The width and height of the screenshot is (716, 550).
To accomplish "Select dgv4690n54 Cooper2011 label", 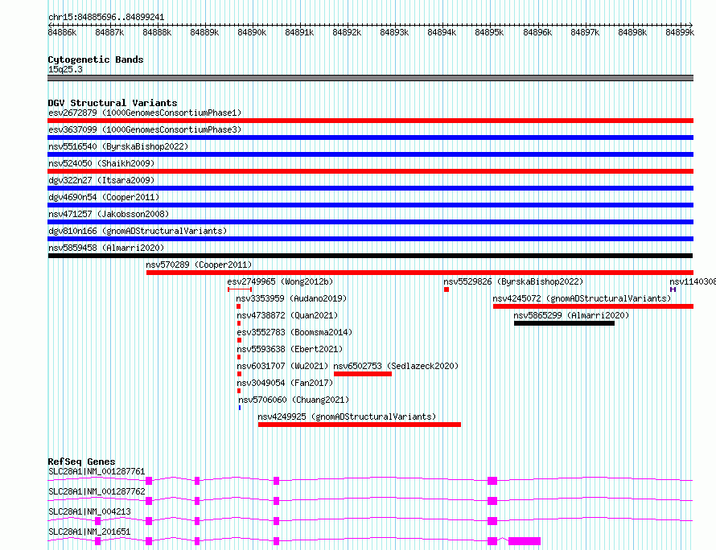I will point(104,197).
